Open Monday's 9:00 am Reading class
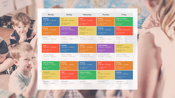This screenshot has height=98, width=175. pyautogui.click(x=51, y=22)
